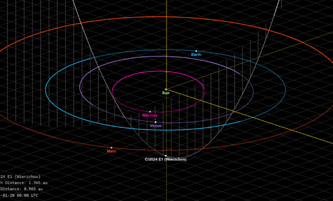Select the Mercury planet marker dot
Image resolution: width=333 pixels, height=201 pixels.
tap(150, 112)
